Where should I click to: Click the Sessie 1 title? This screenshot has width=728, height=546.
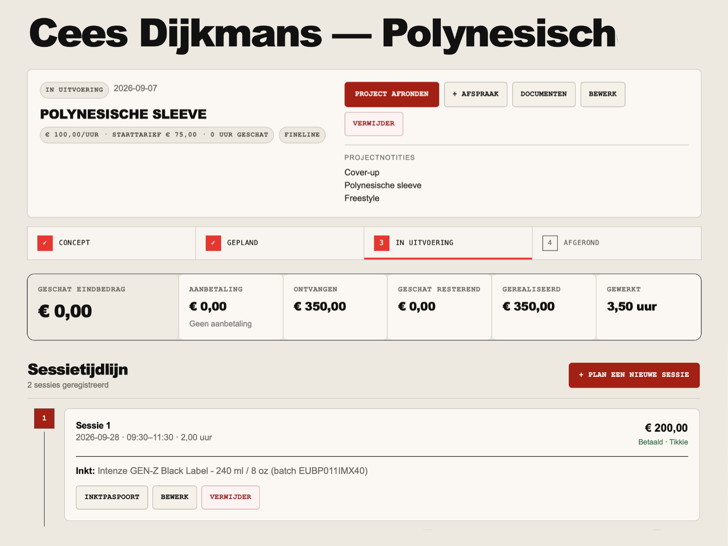click(x=93, y=425)
